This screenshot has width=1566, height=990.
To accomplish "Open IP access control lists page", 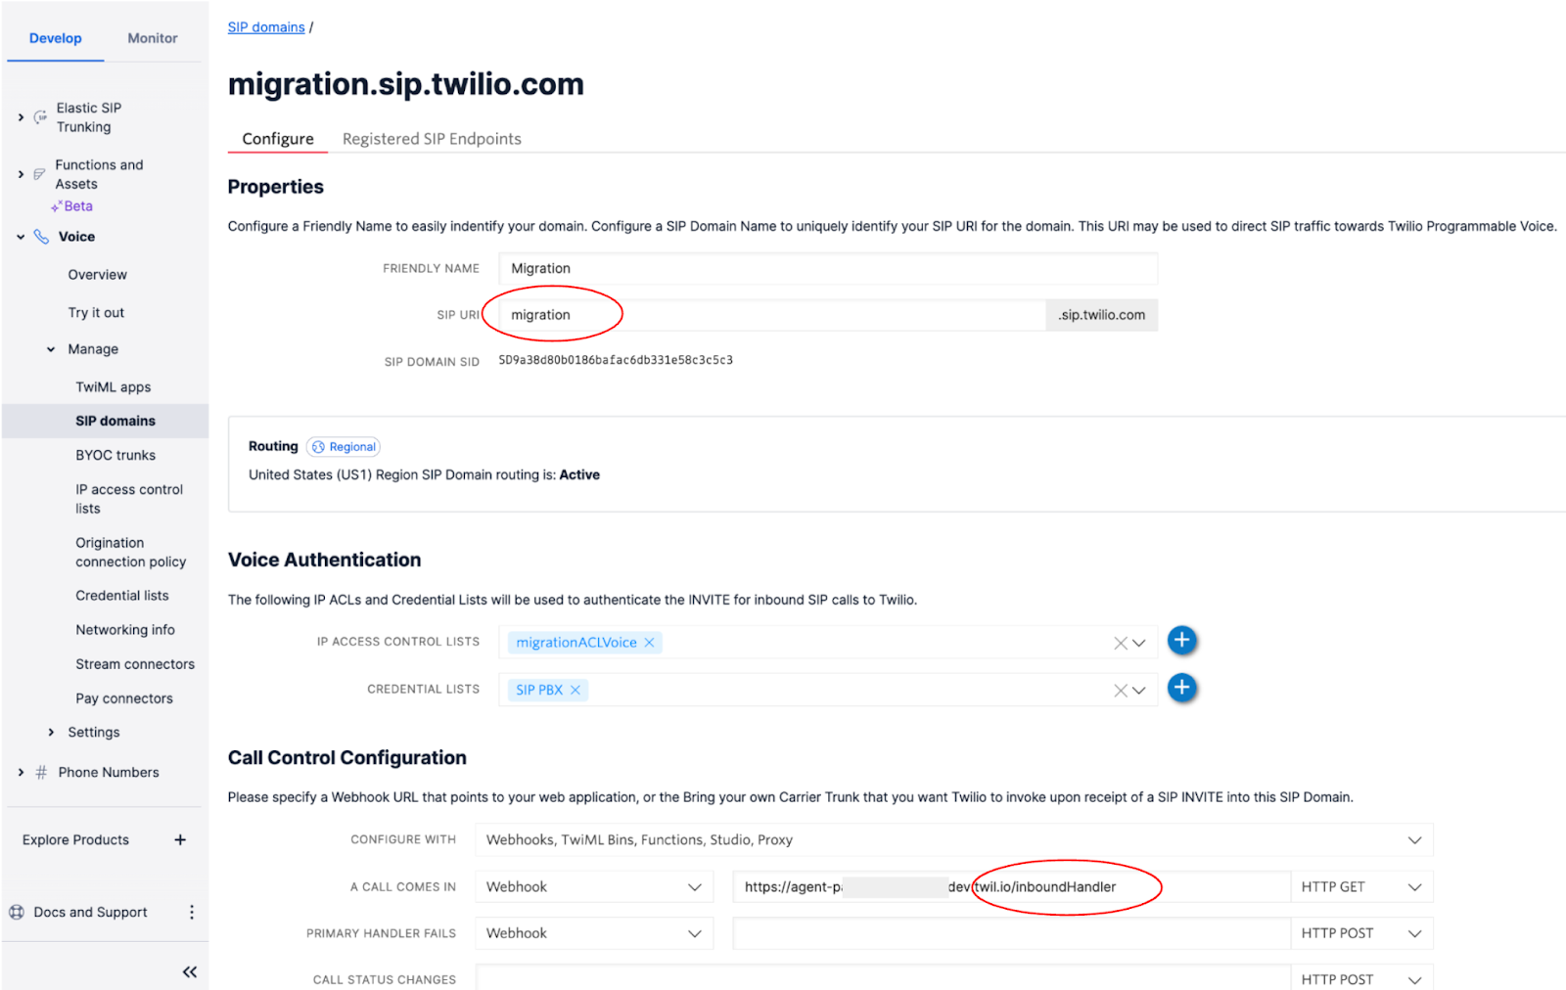I will coord(129,499).
